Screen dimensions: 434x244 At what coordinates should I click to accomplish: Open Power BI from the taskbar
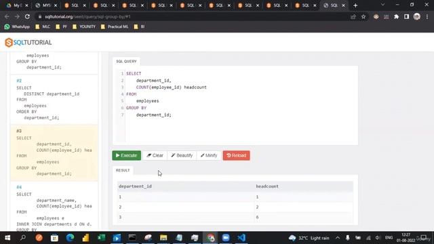(x=85, y=238)
